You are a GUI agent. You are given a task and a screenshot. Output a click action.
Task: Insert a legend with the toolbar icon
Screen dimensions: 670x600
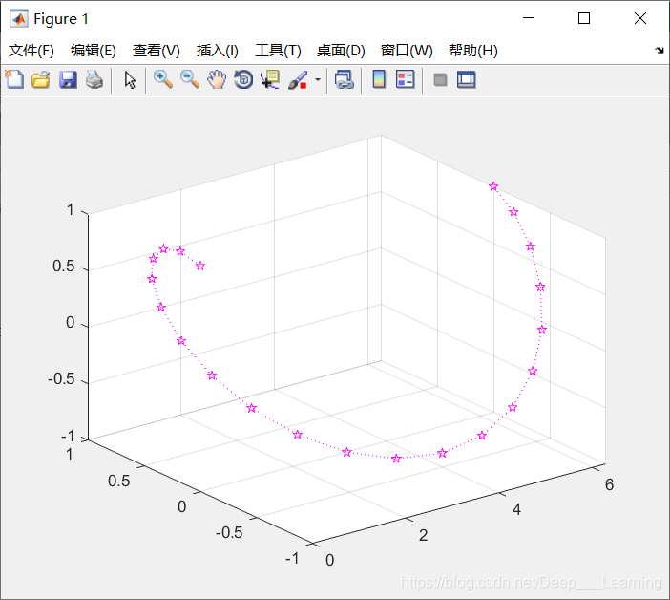tap(405, 79)
